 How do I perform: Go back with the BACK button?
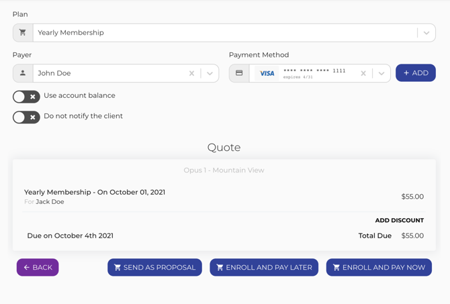click(38, 267)
